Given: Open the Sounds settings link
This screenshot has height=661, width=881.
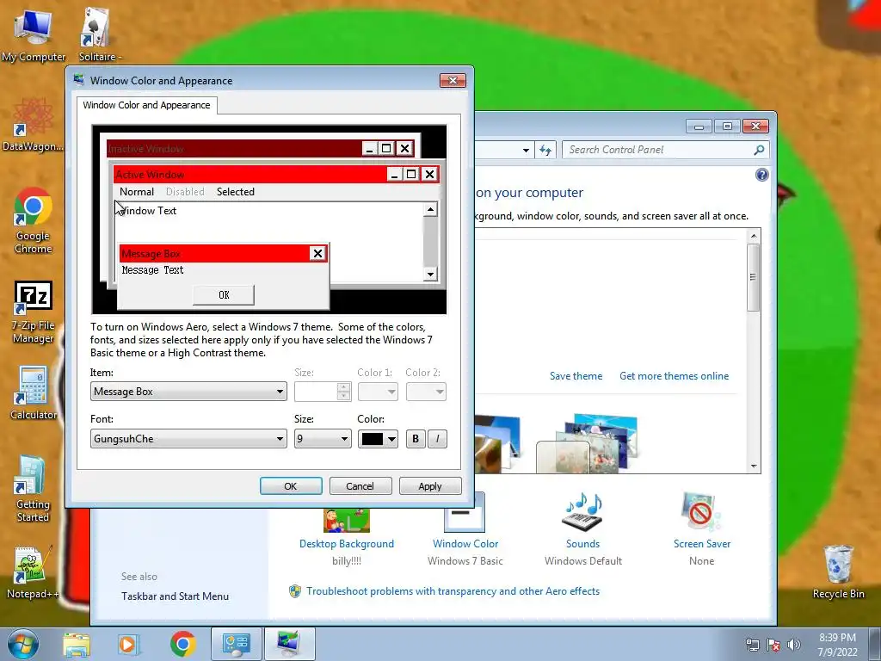Looking at the screenshot, I should pyautogui.click(x=582, y=544).
